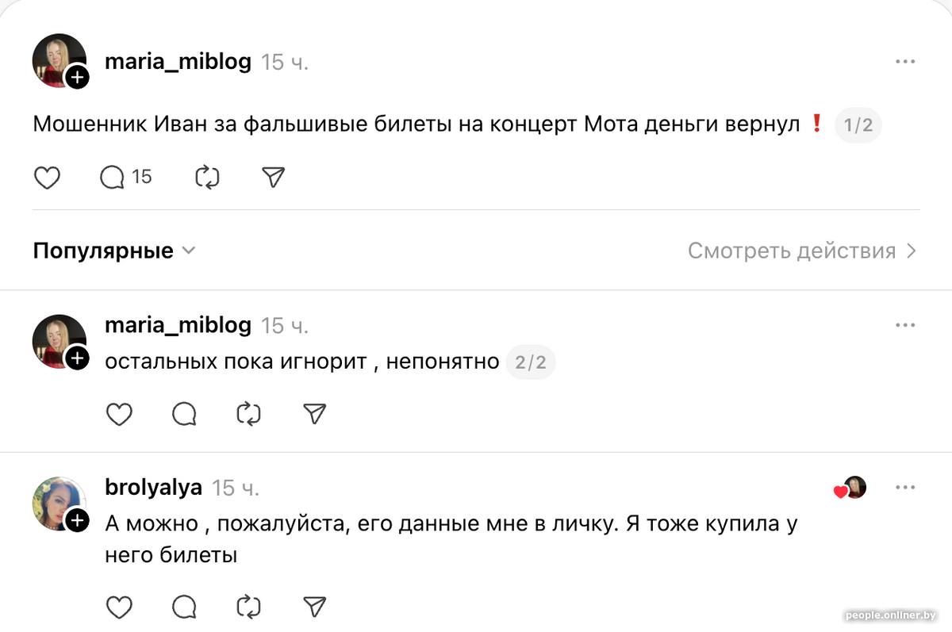Viewport: 952px width, 632px height.
Task: Open maria_miblog's profile by username
Action: (x=178, y=61)
